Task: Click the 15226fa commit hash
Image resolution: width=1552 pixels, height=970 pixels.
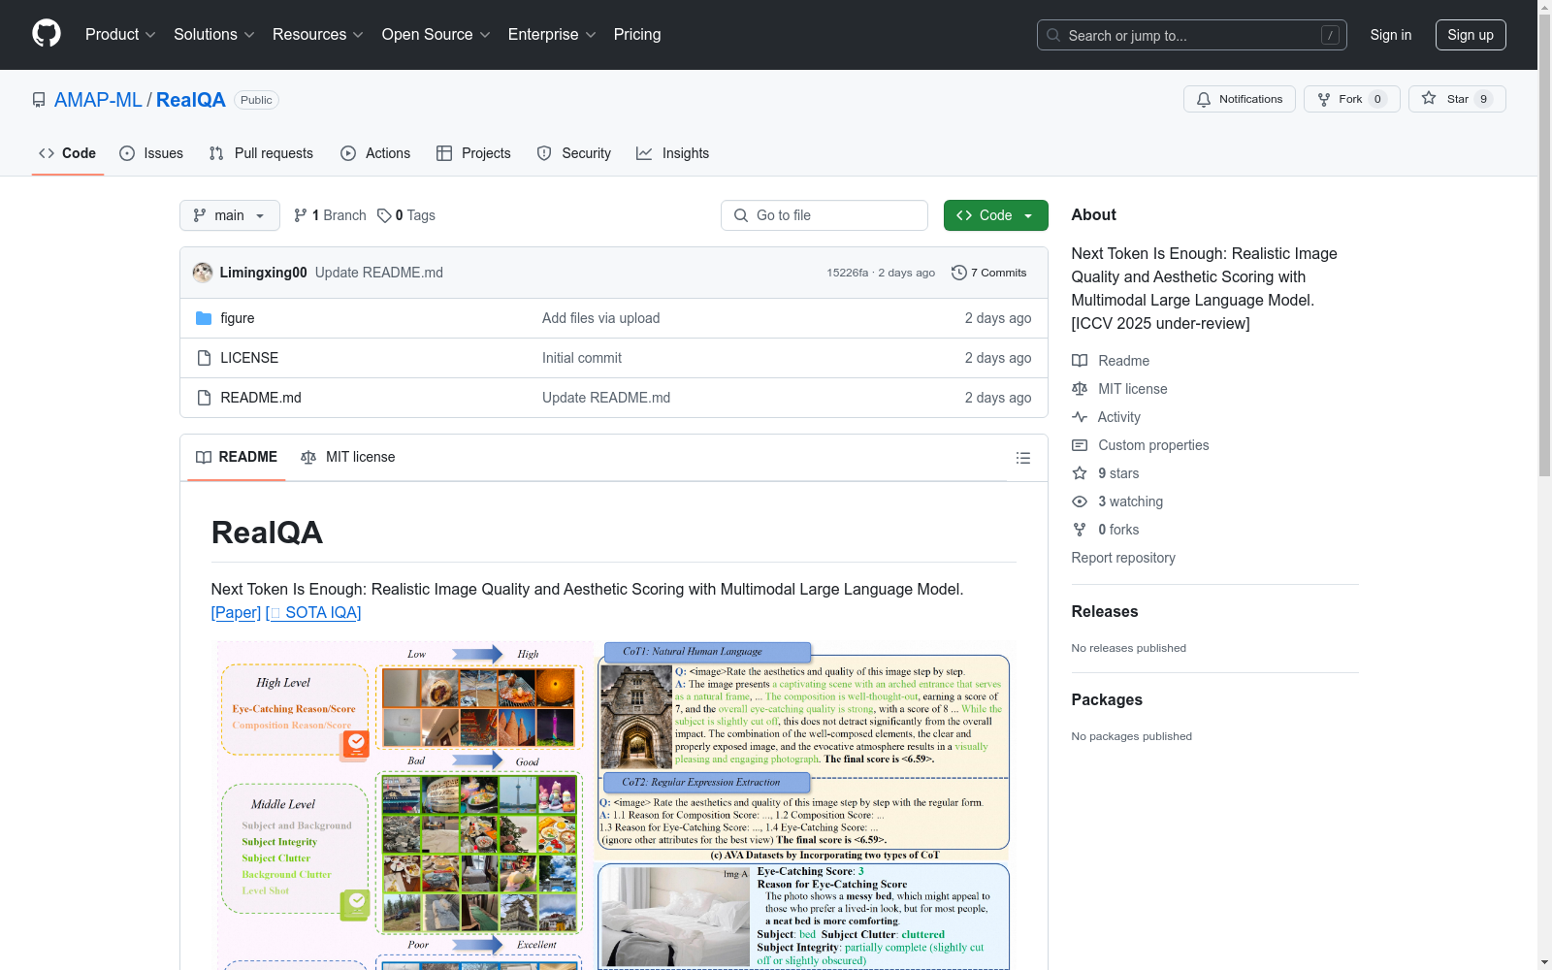Action: point(848,273)
